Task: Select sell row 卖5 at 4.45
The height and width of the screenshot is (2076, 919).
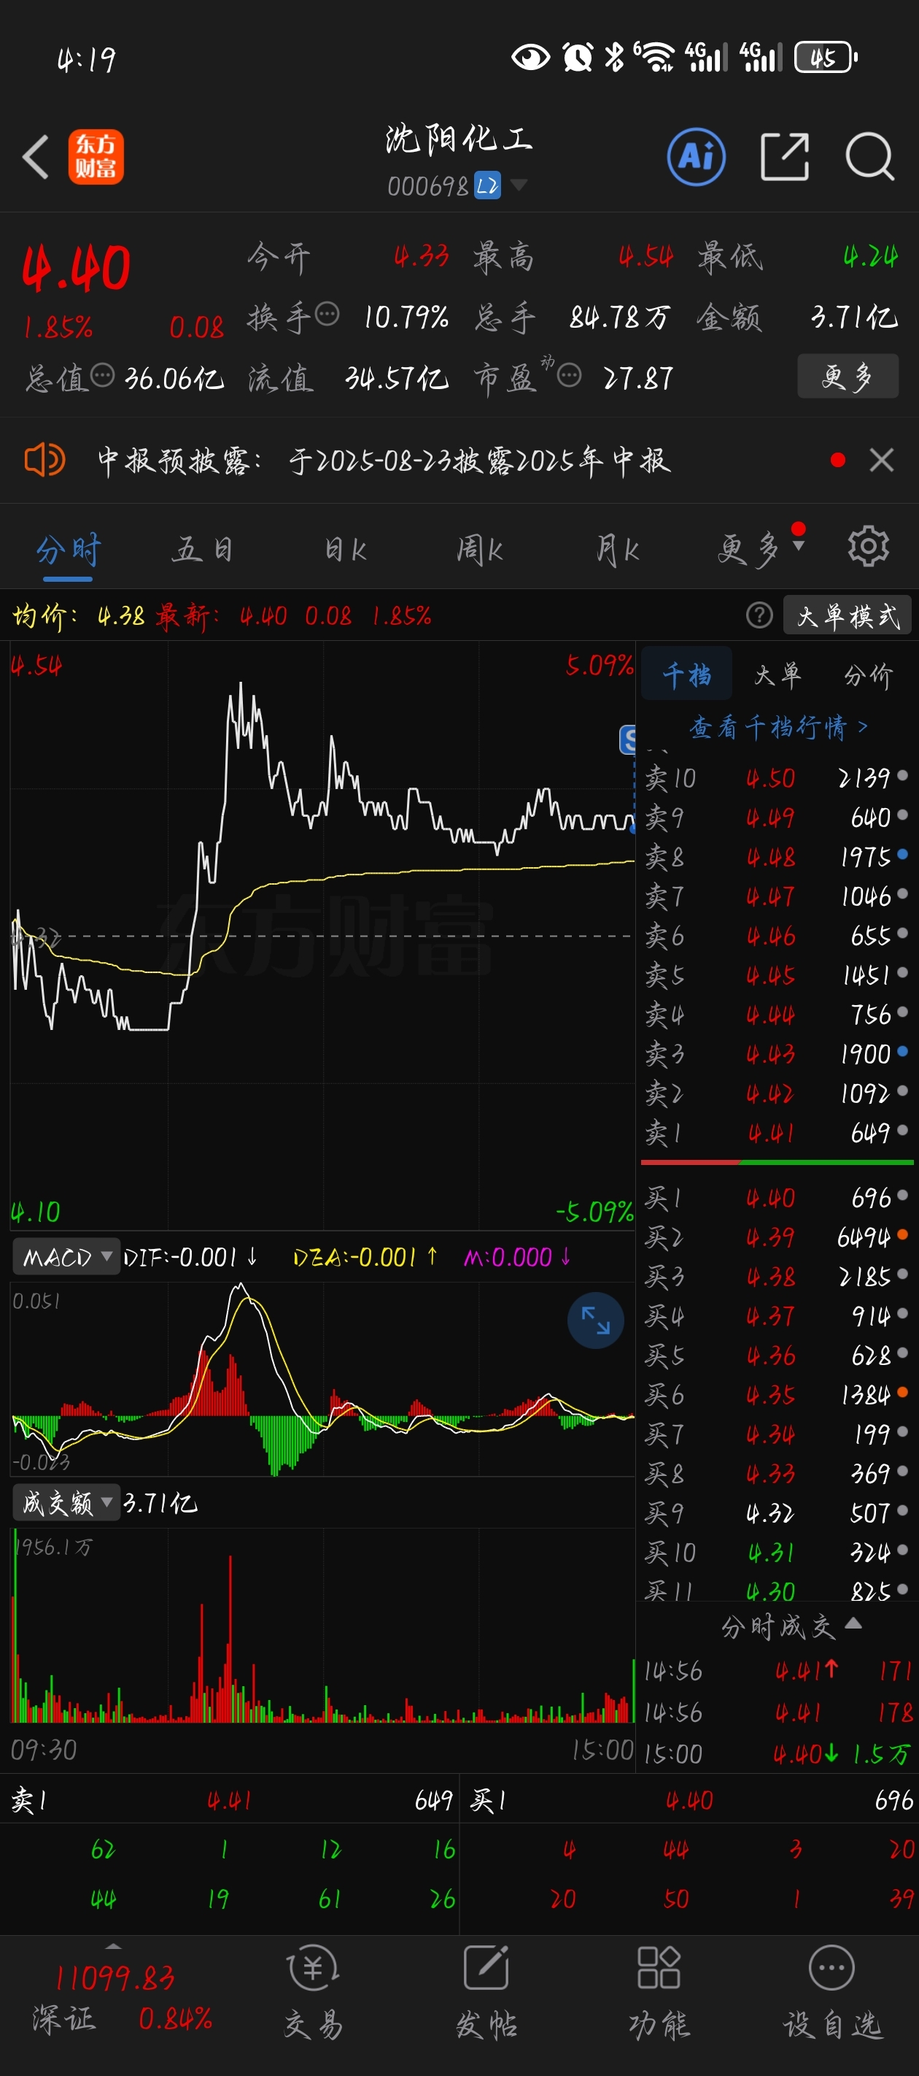Action: click(777, 975)
